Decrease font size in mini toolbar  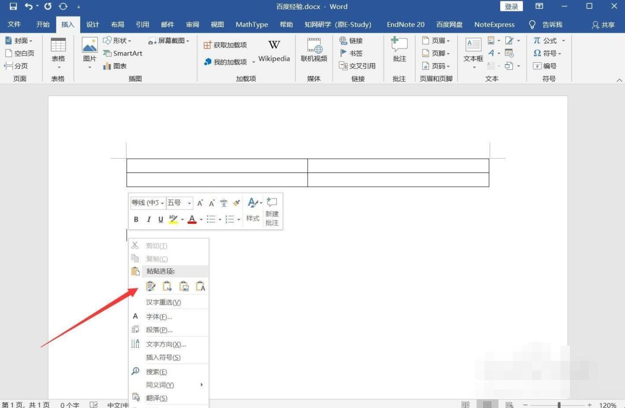(x=212, y=203)
